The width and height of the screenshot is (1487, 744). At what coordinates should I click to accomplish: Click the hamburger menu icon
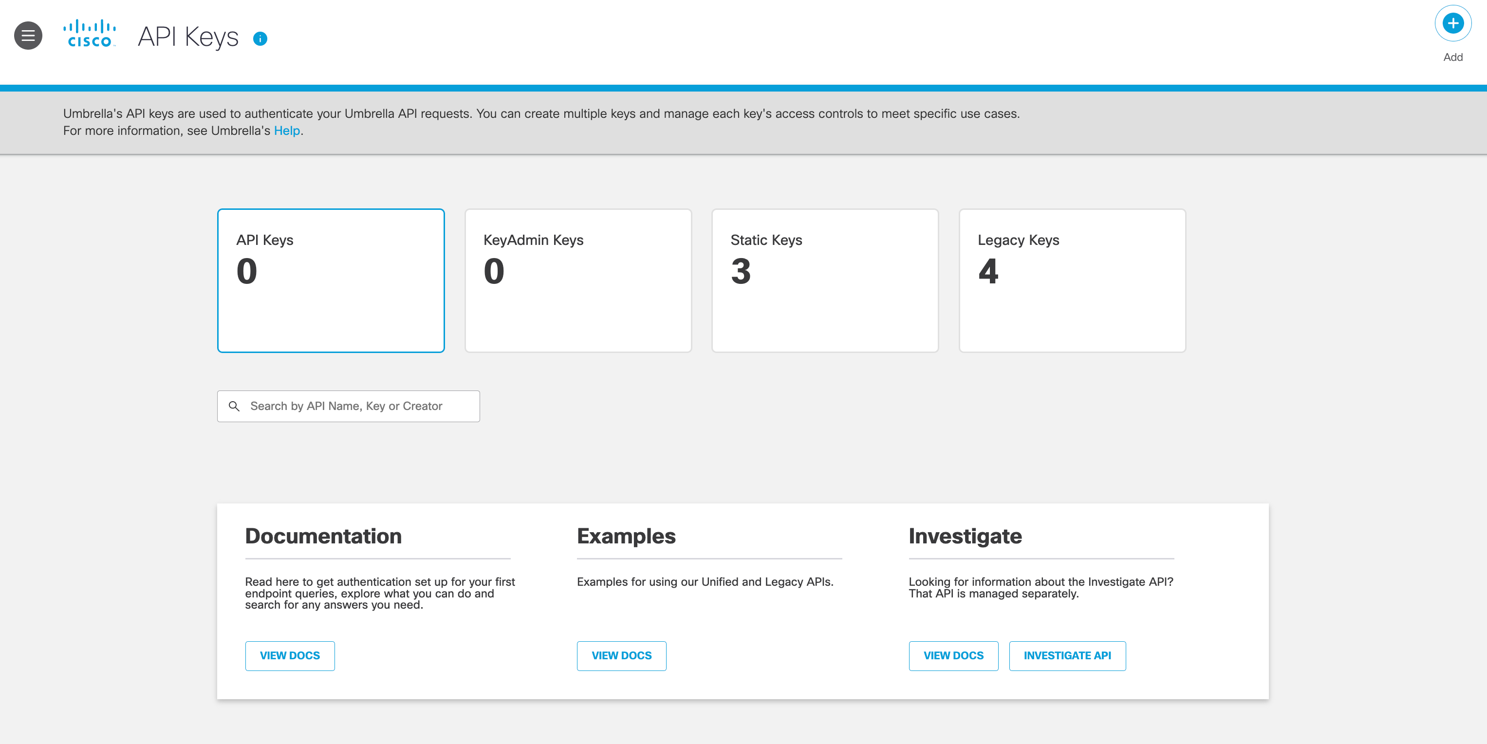coord(28,36)
